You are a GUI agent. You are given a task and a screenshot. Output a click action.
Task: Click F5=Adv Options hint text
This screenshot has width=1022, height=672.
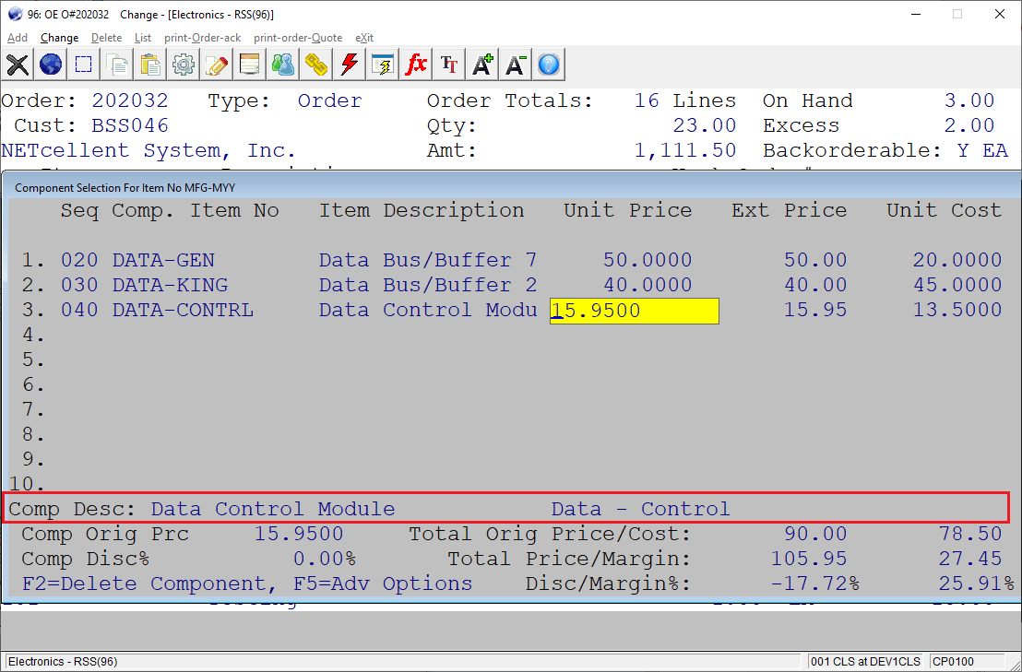[383, 584]
